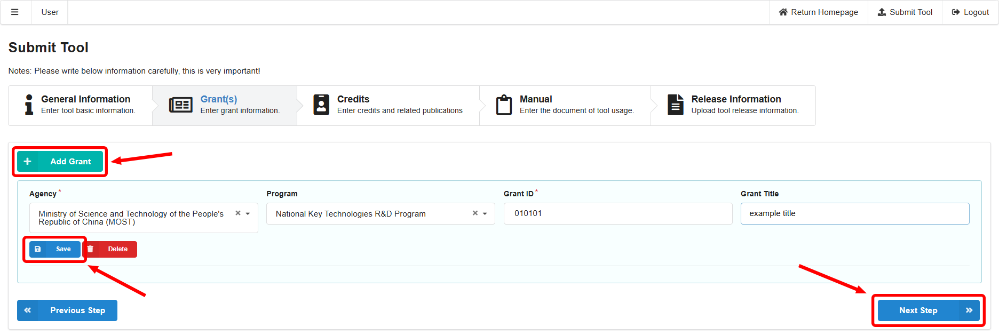Switch to the Credits step tab
999x335 pixels.
coord(388,105)
